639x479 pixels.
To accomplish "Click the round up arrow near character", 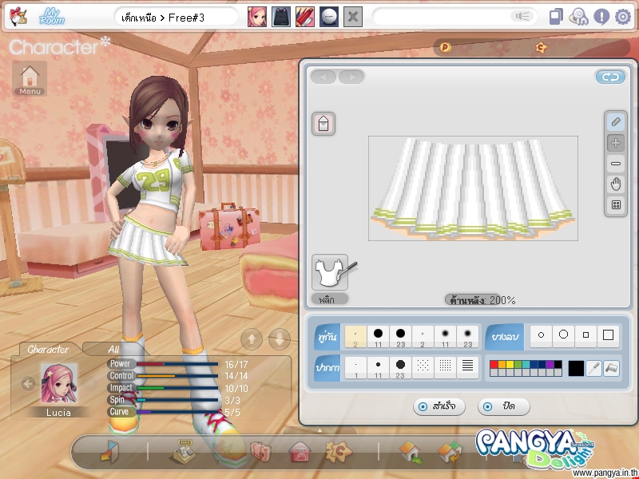I will (x=252, y=338).
